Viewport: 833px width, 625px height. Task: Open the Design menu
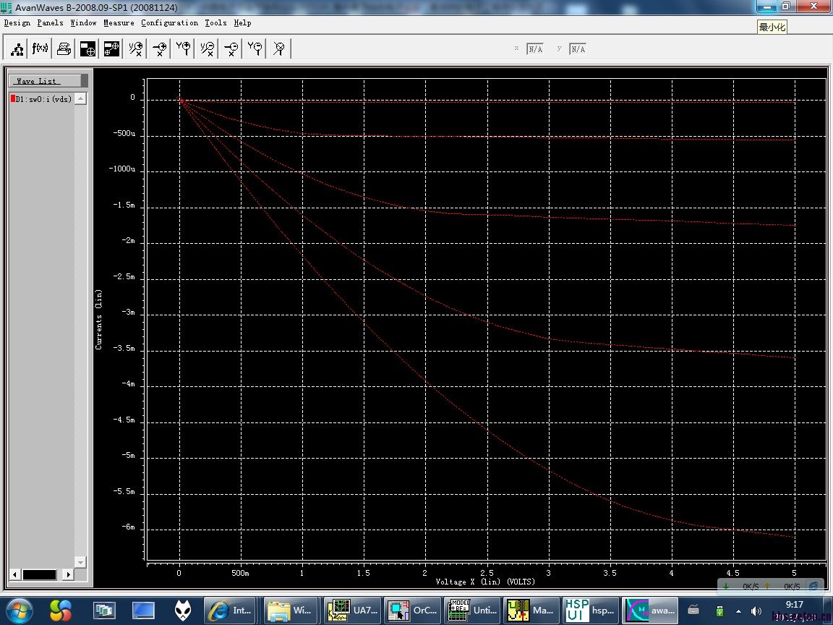[17, 23]
